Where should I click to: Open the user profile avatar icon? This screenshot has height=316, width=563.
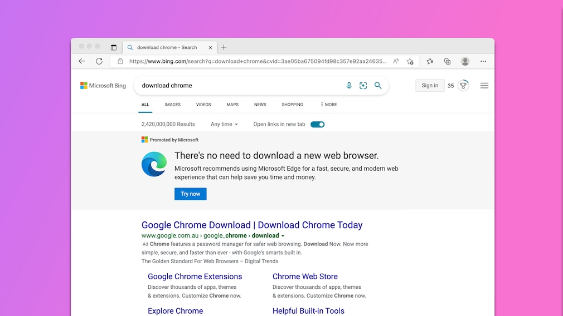[465, 61]
